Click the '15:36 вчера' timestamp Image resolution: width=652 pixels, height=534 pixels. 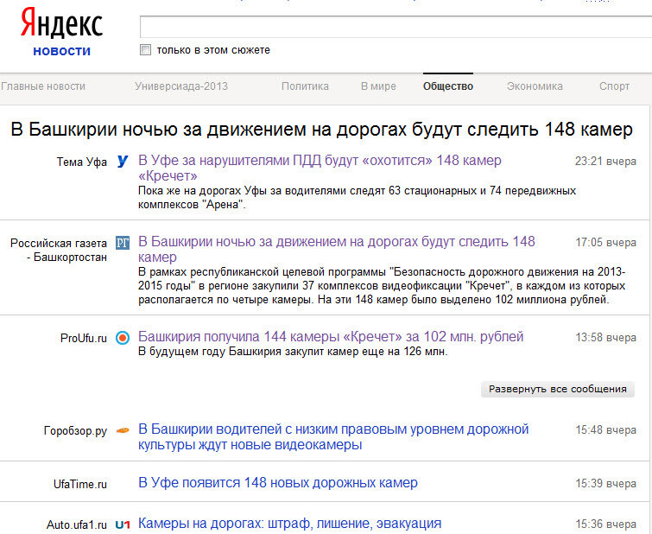(605, 524)
